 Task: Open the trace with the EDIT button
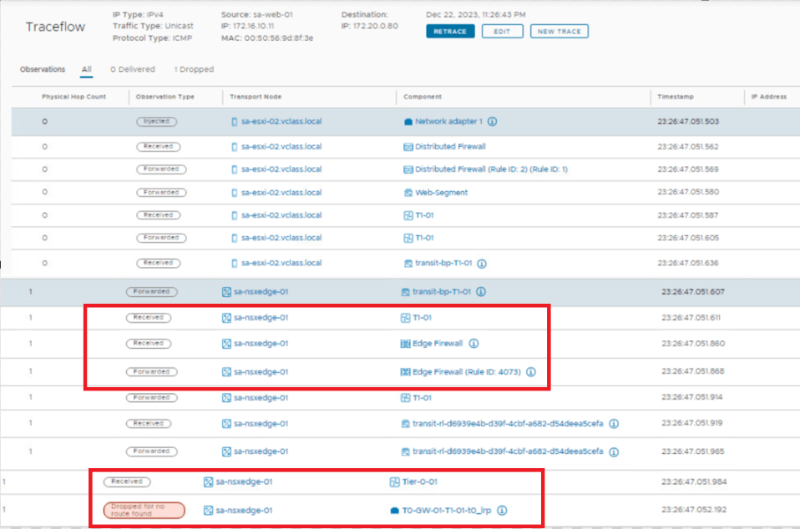pyautogui.click(x=502, y=32)
